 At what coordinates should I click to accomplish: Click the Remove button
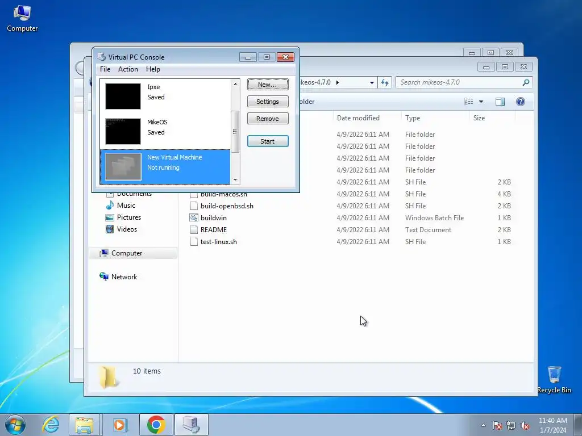click(x=268, y=119)
